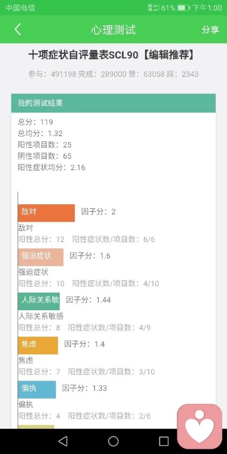
Task: Select the green 人际关系敏 bar
Action: click(39, 301)
